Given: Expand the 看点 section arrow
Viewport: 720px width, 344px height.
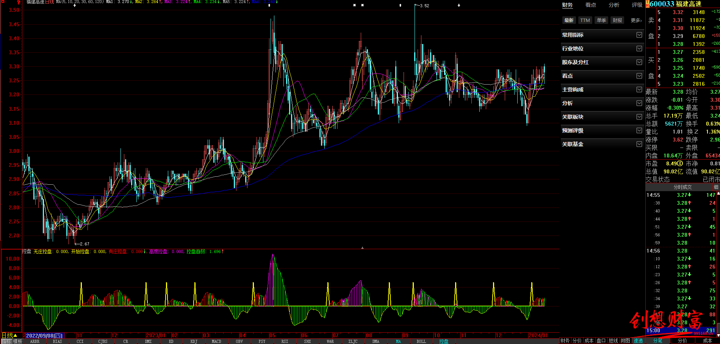Looking at the screenshot, I should coord(639,76).
